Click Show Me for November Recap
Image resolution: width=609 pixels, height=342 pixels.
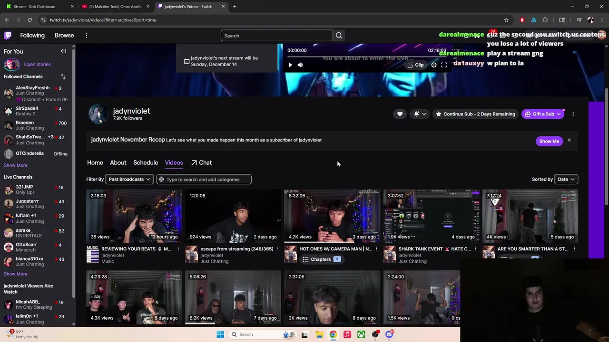tap(549, 141)
